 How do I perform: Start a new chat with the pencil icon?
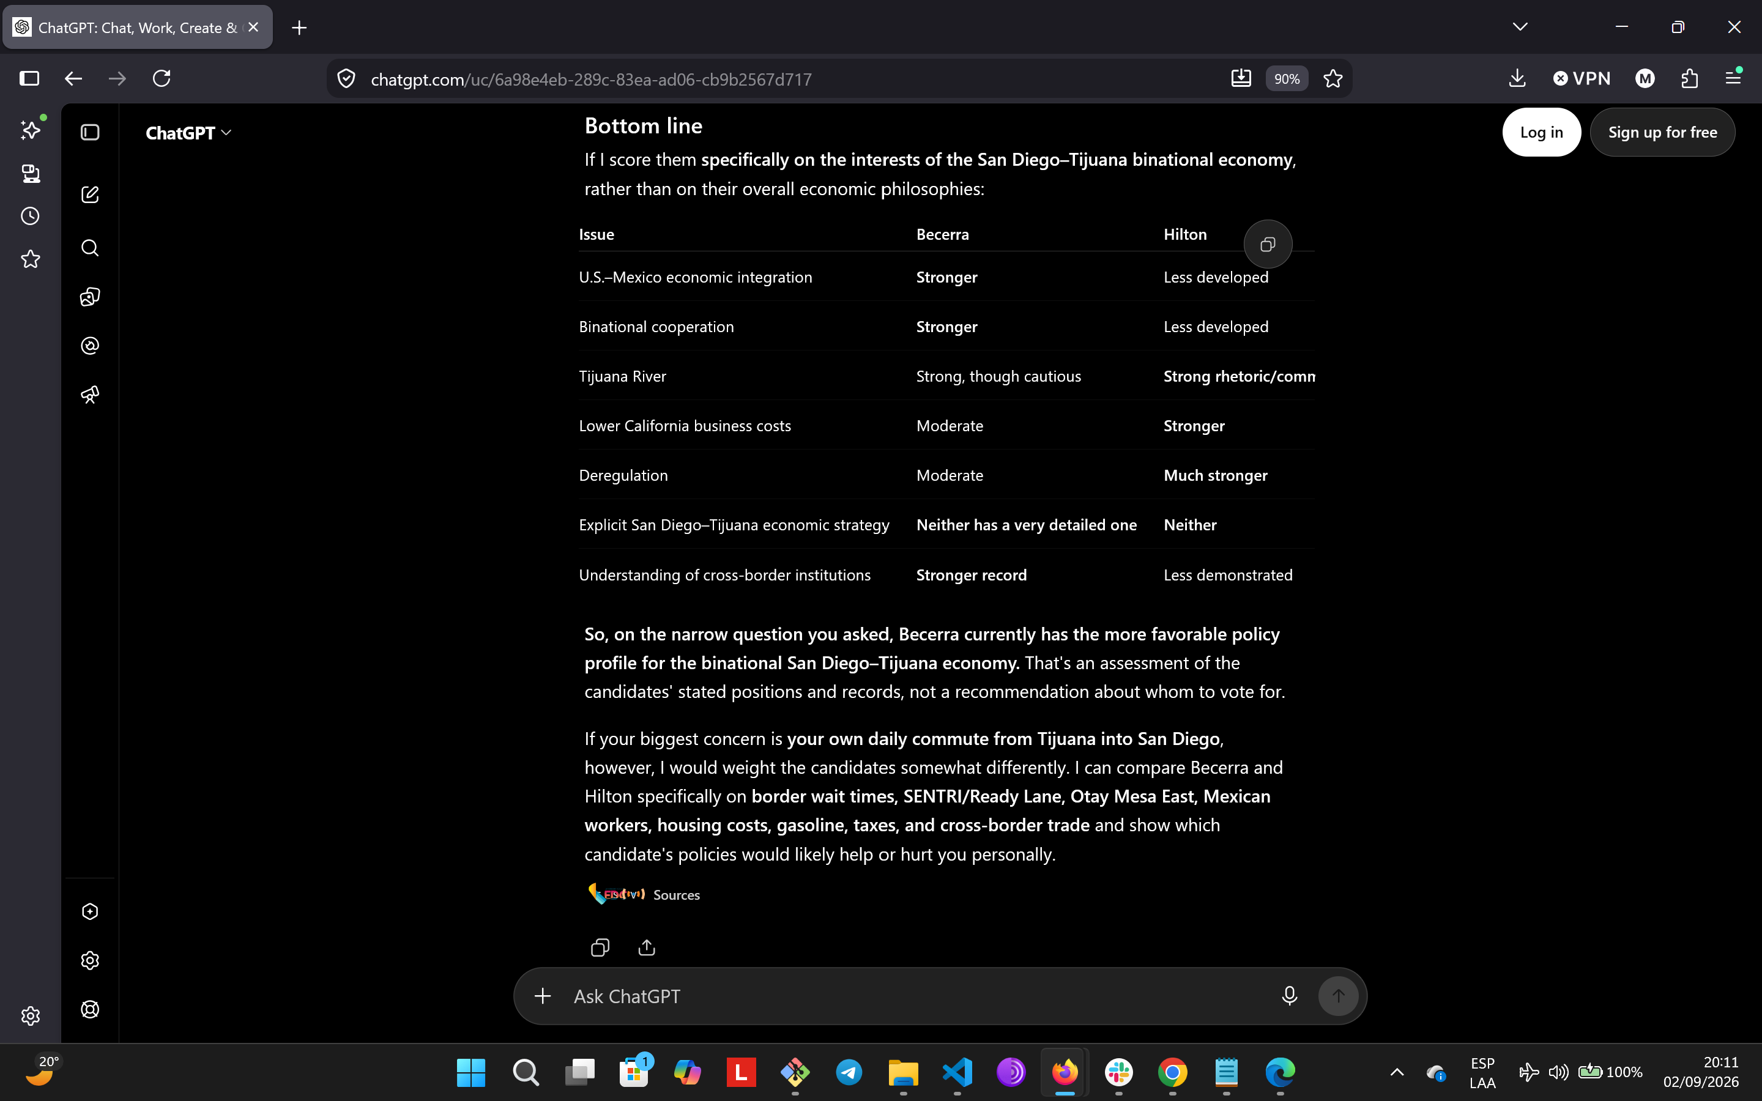(89, 195)
